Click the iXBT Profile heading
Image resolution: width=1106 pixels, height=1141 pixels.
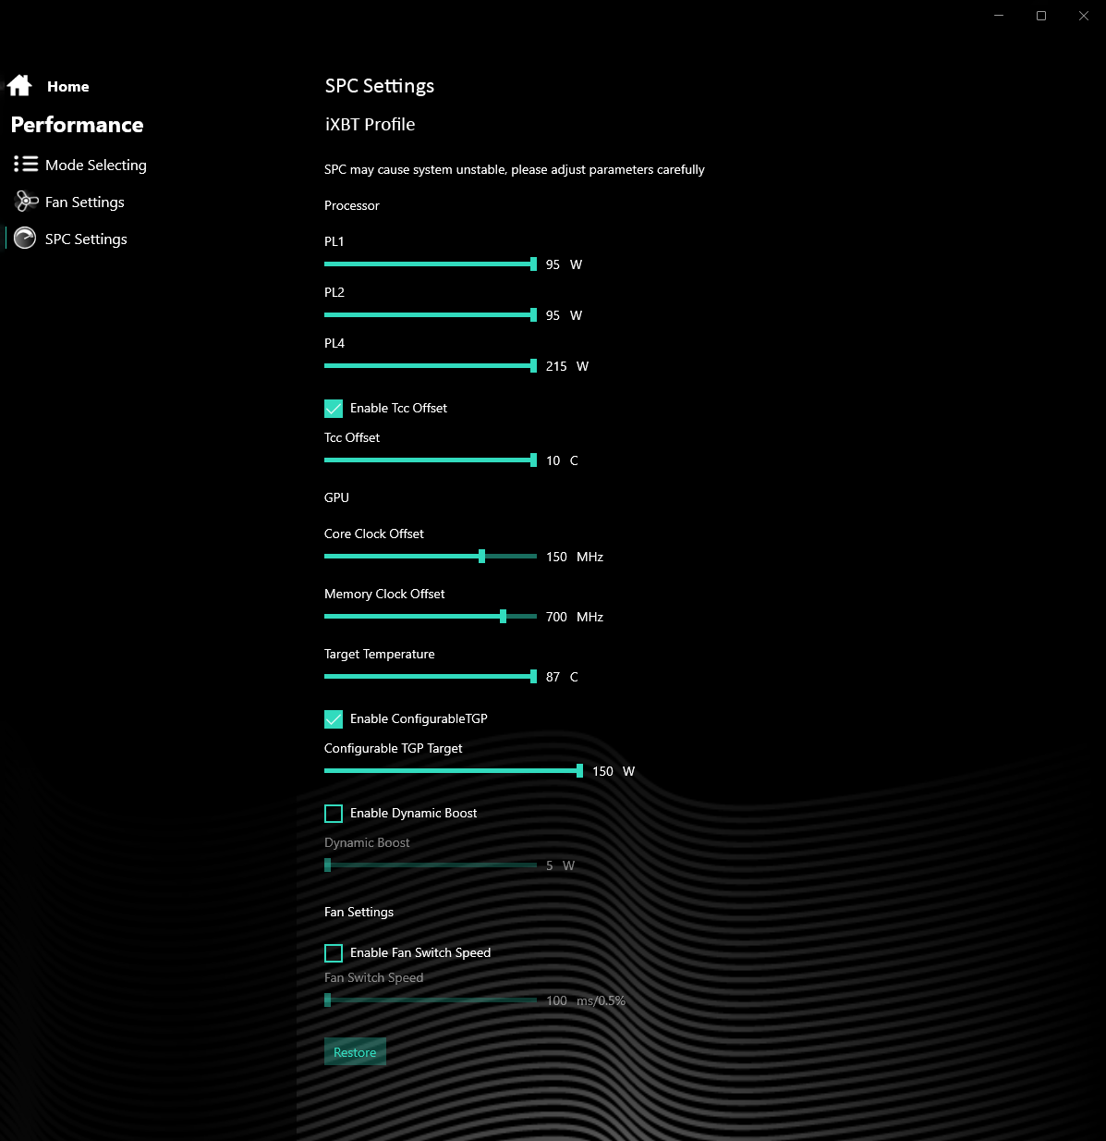point(370,125)
